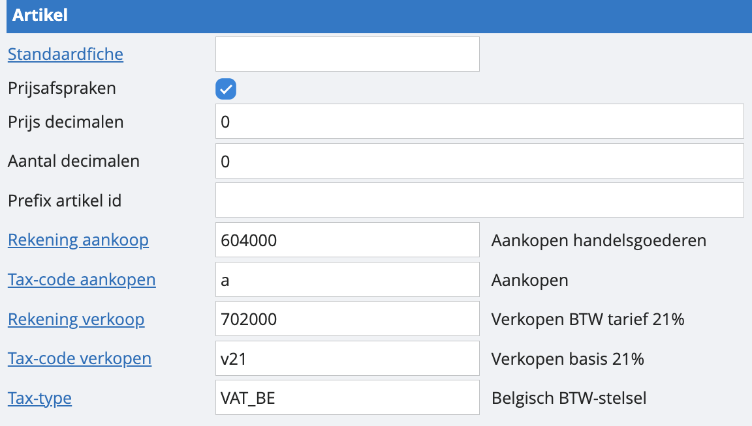Follow the Rekening verkoop link
Screen dimensions: 752x426
76,320
